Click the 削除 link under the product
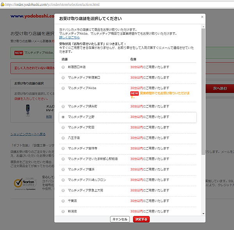Viewport: 234px width, 230px height. (49, 117)
